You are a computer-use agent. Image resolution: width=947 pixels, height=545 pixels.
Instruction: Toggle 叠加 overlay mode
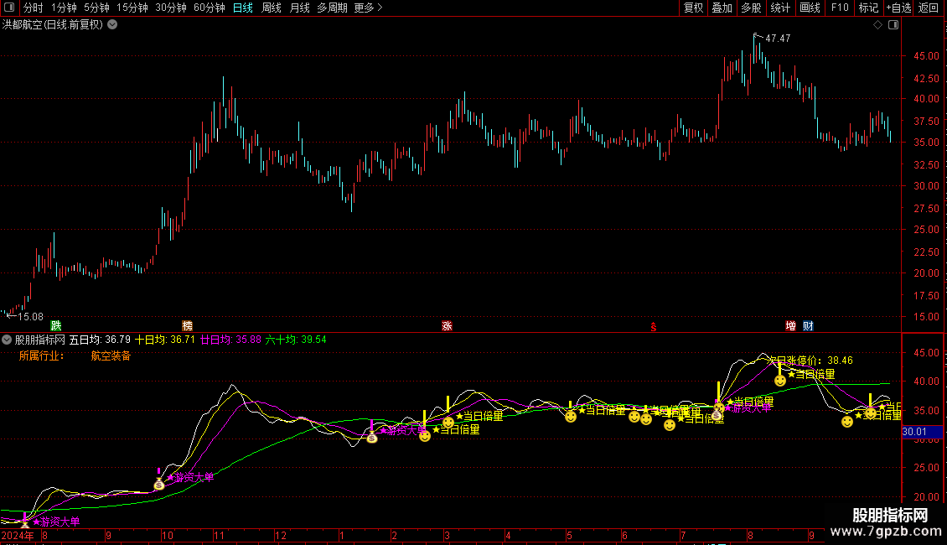click(722, 8)
